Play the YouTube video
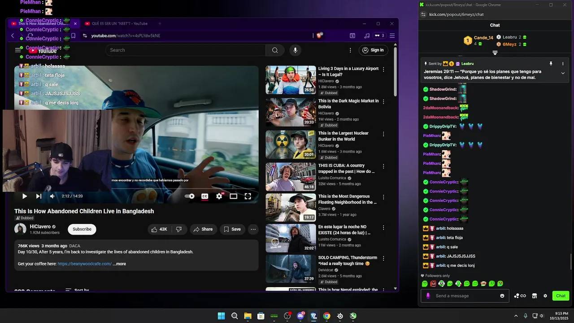 [x=25, y=196]
